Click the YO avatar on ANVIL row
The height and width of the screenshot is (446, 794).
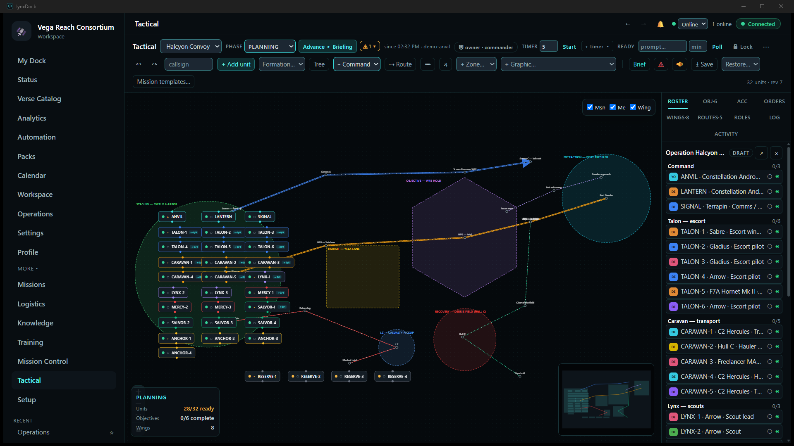tap(673, 177)
